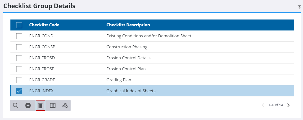Select the Construction Phasing row

(127, 47)
